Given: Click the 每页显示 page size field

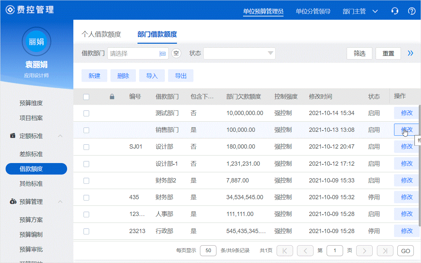Looking at the screenshot, I should tap(208, 251).
